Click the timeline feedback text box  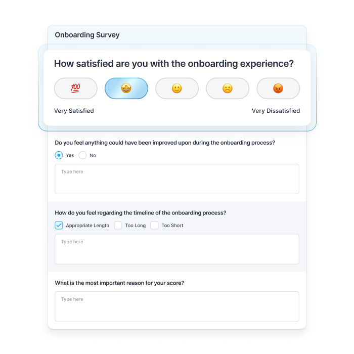click(177, 249)
